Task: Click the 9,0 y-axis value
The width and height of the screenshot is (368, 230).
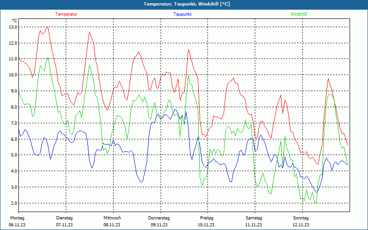Action: pos(14,91)
